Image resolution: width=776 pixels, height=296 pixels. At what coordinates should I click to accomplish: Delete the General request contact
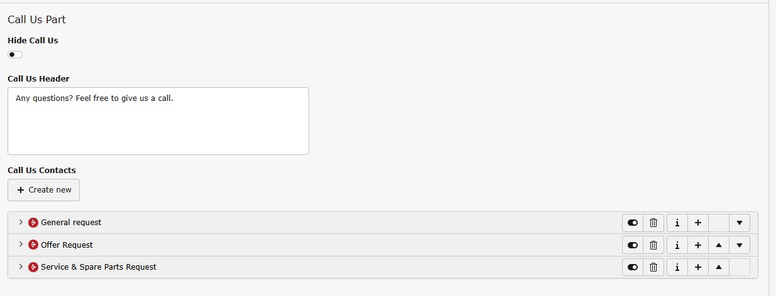point(653,223)
